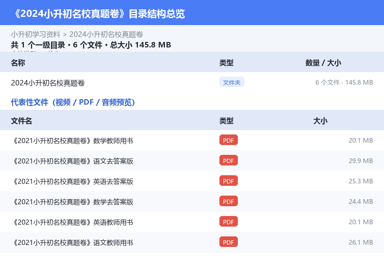This screenshot has height=265, width=384.
Task: Click the 数量 / 大小 column header
Action: 323,63
